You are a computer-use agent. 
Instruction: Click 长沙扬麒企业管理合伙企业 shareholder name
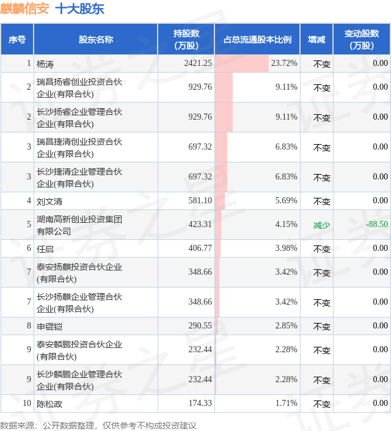(79, 303)
